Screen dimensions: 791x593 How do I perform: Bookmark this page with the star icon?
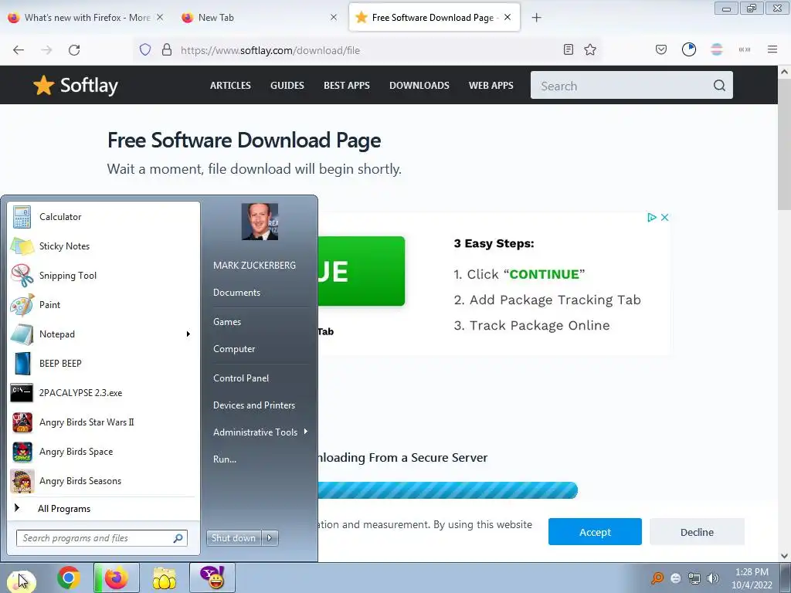pos(590,49)
